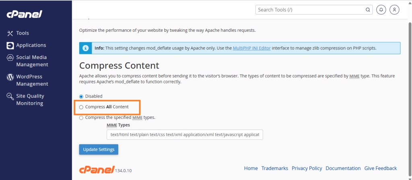Open the Privacy Policy footer link

tap(307, 168)
